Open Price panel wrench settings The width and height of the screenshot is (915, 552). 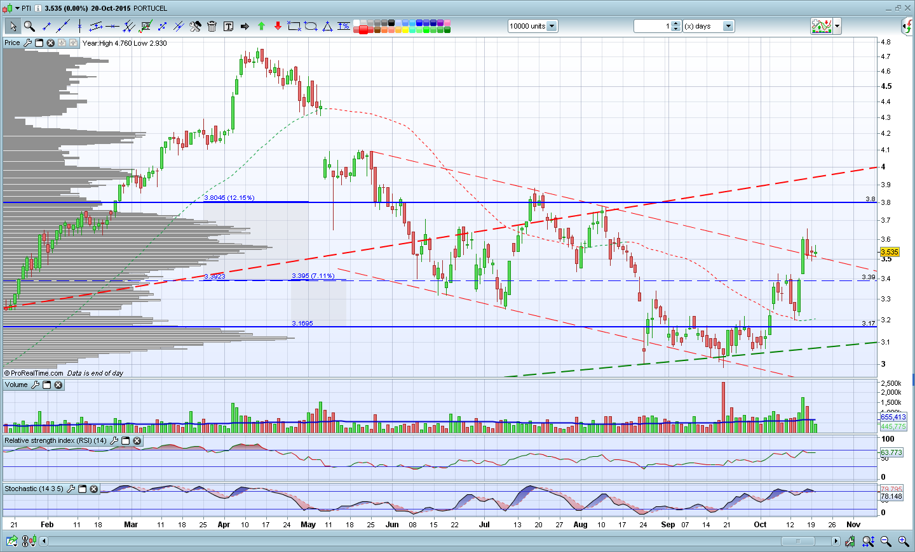pyautogui.click(x=27, y=43)
